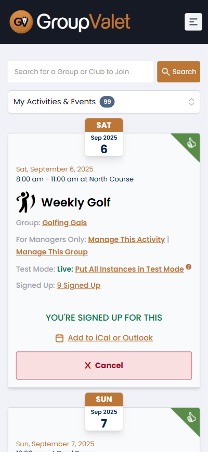Click the SAT Sep 6 date badge
The height and width of the screenshot is (452, 208).
(x=104, y=137)
